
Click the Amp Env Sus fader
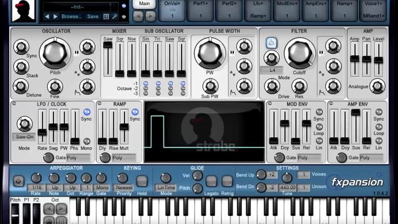(x=356, y=112)
